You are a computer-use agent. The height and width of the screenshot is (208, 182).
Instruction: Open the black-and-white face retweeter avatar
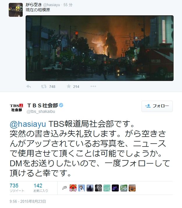(x=98, y=188)
